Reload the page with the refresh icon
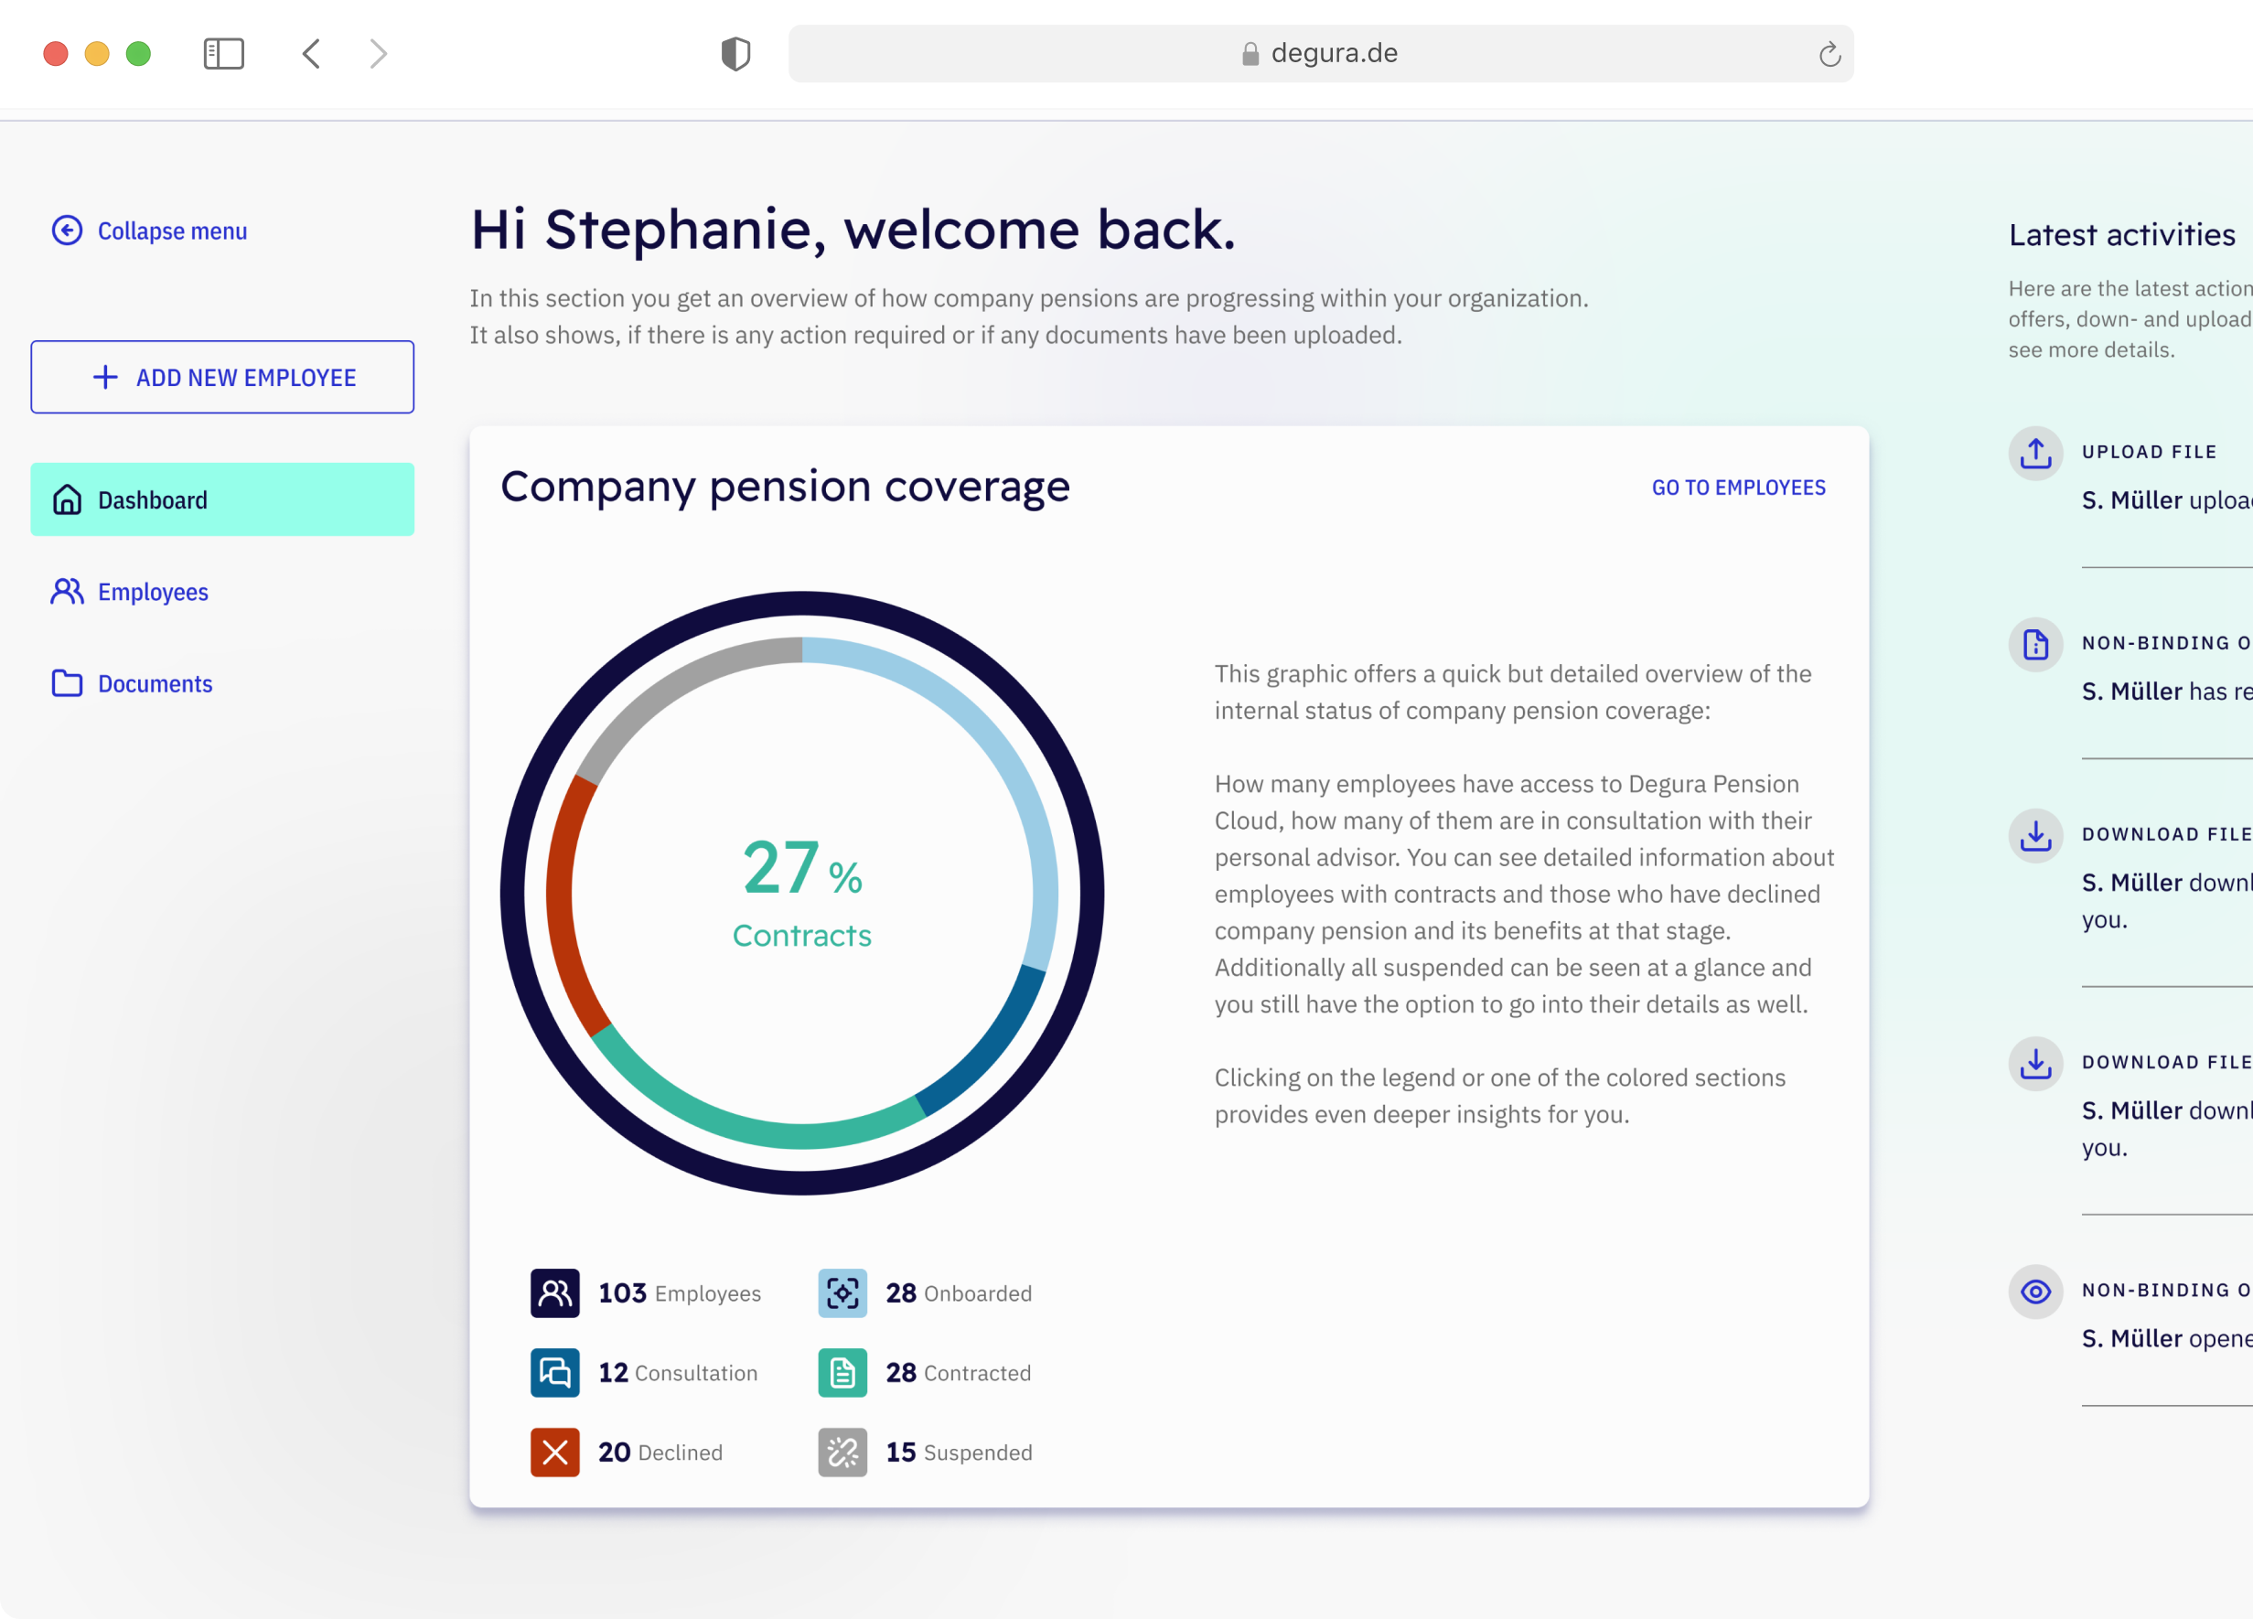 tap(1829, 55)
